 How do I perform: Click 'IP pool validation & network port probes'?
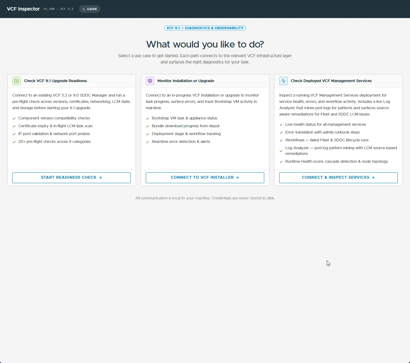coord(54,134)
